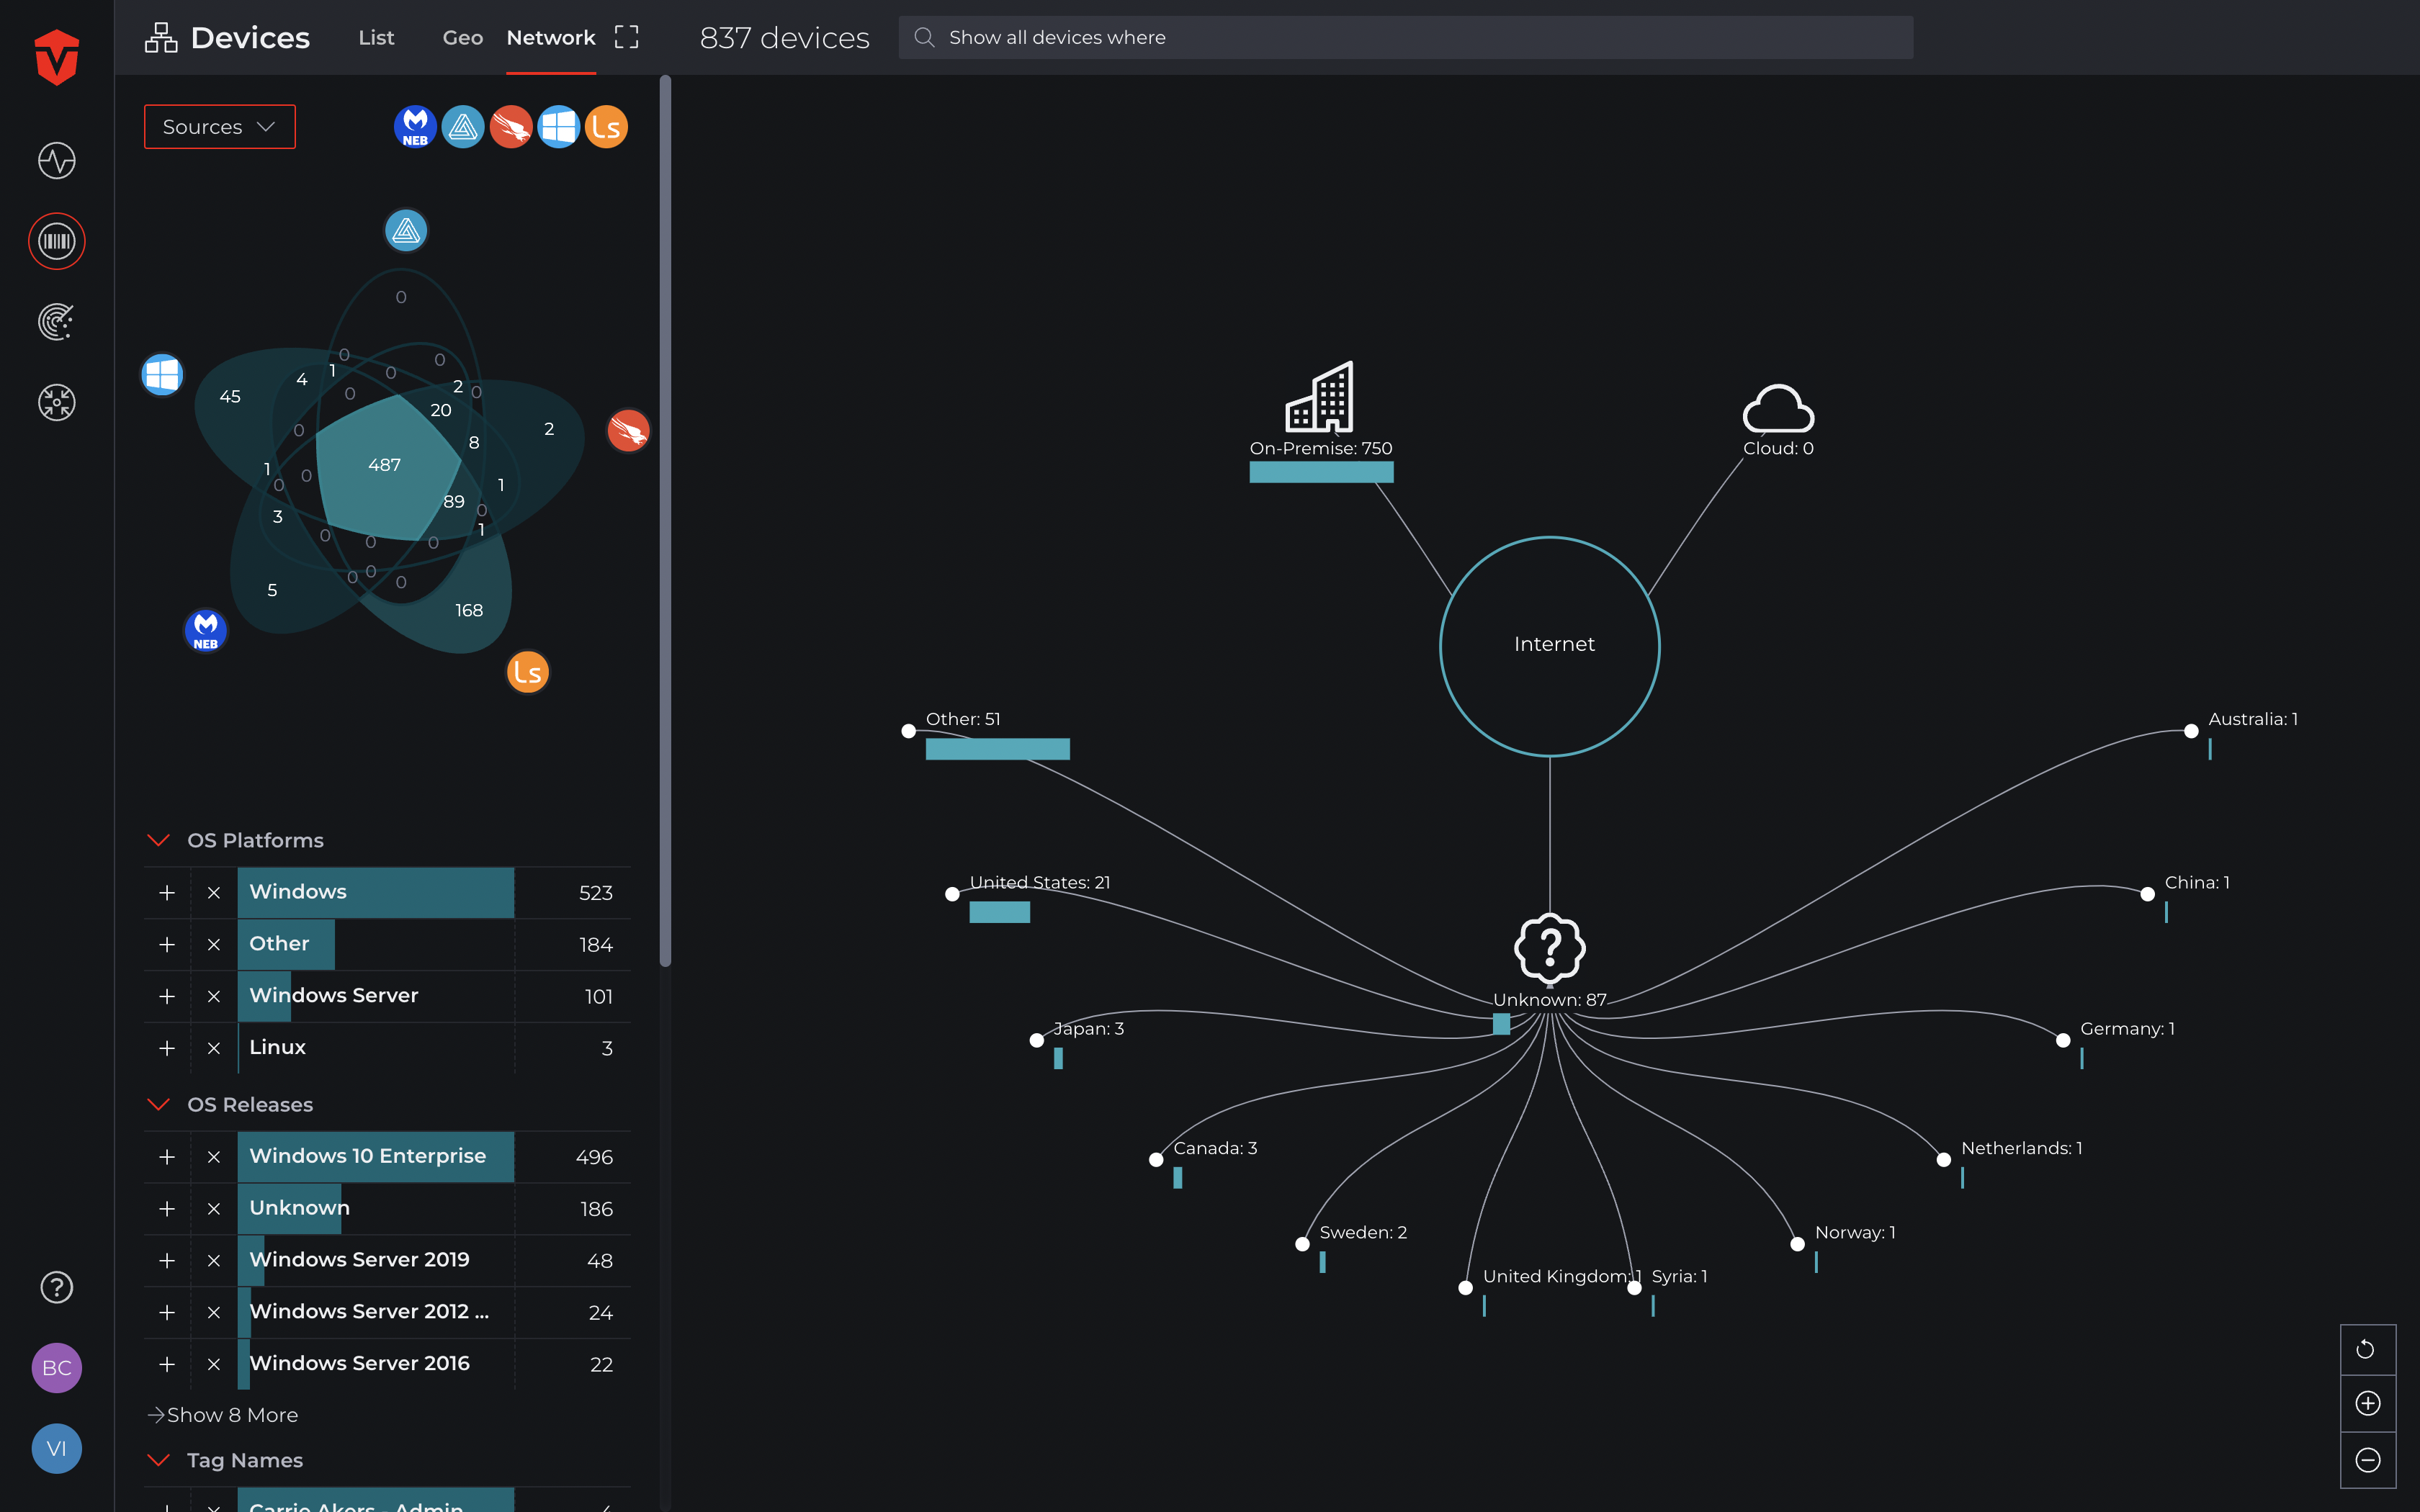The image size is (2420, 1512).
Task: Click the Unknown question mark node icon
Action: pos(1549,948)
